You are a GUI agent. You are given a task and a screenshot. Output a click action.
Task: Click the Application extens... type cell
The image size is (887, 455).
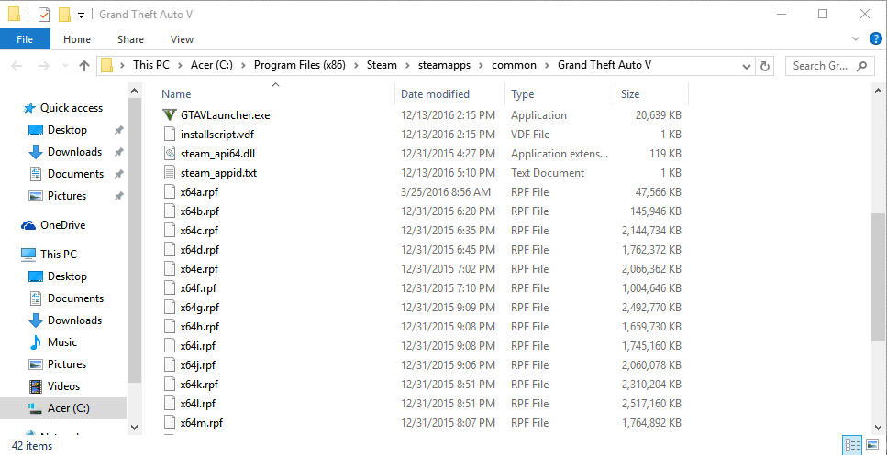560,154
